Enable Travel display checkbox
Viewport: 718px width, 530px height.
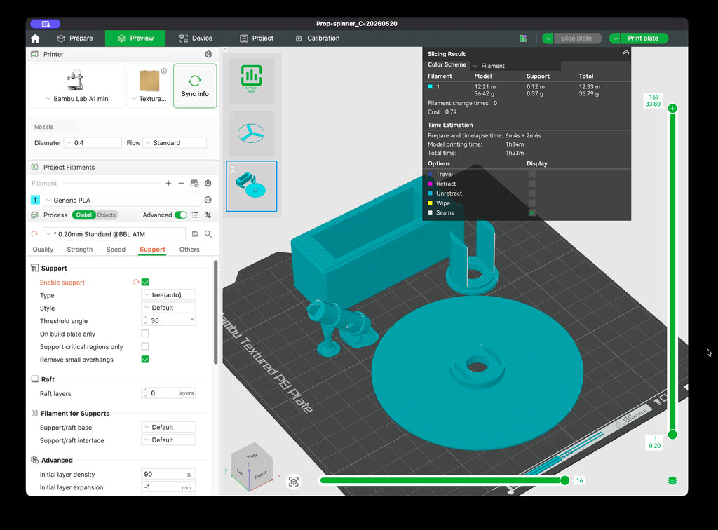click(531, 174)
